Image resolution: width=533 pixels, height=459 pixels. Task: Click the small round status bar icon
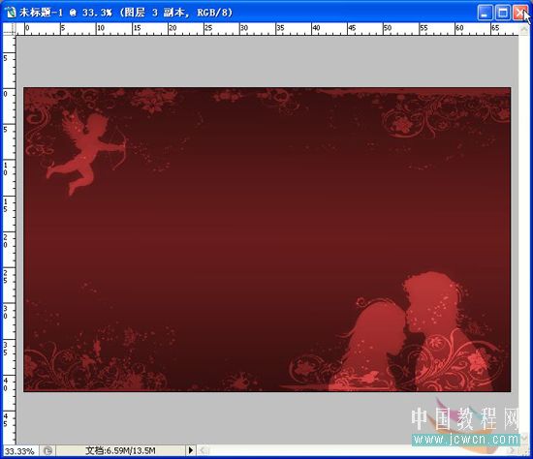pyautogui.click(x=47, y=451)
